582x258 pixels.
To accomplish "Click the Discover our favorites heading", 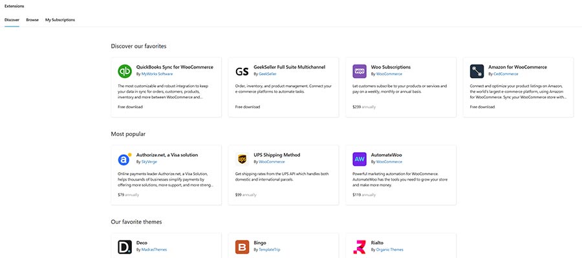I will point(138,46).
